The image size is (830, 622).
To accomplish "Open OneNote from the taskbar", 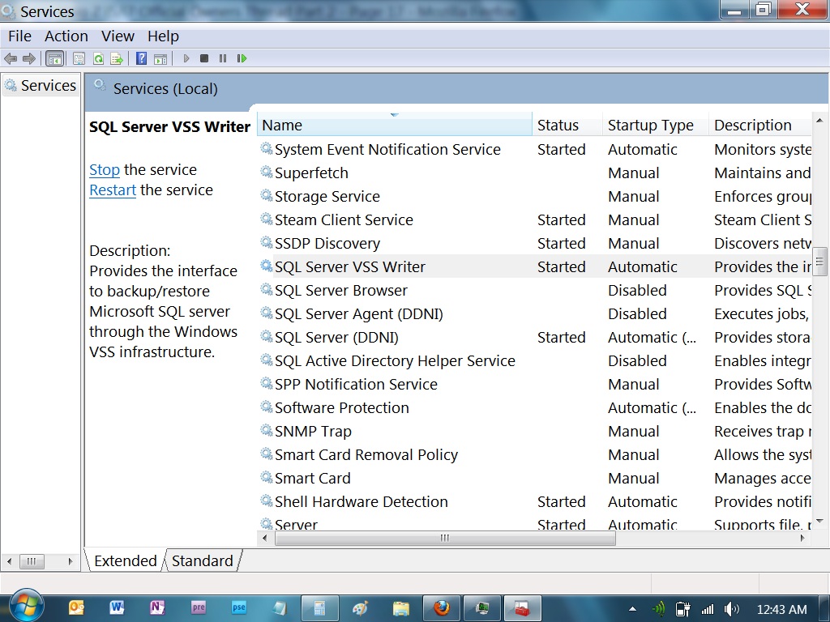I will click(157, 607).
